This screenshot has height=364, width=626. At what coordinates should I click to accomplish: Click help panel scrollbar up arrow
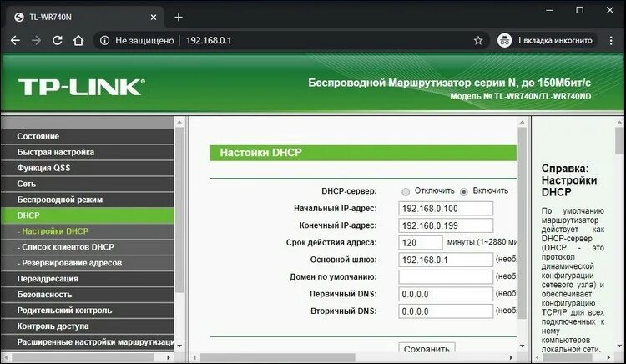coord(619,122)
